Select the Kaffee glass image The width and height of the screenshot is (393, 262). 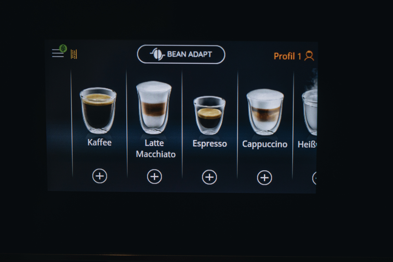[x=98, y=110]
